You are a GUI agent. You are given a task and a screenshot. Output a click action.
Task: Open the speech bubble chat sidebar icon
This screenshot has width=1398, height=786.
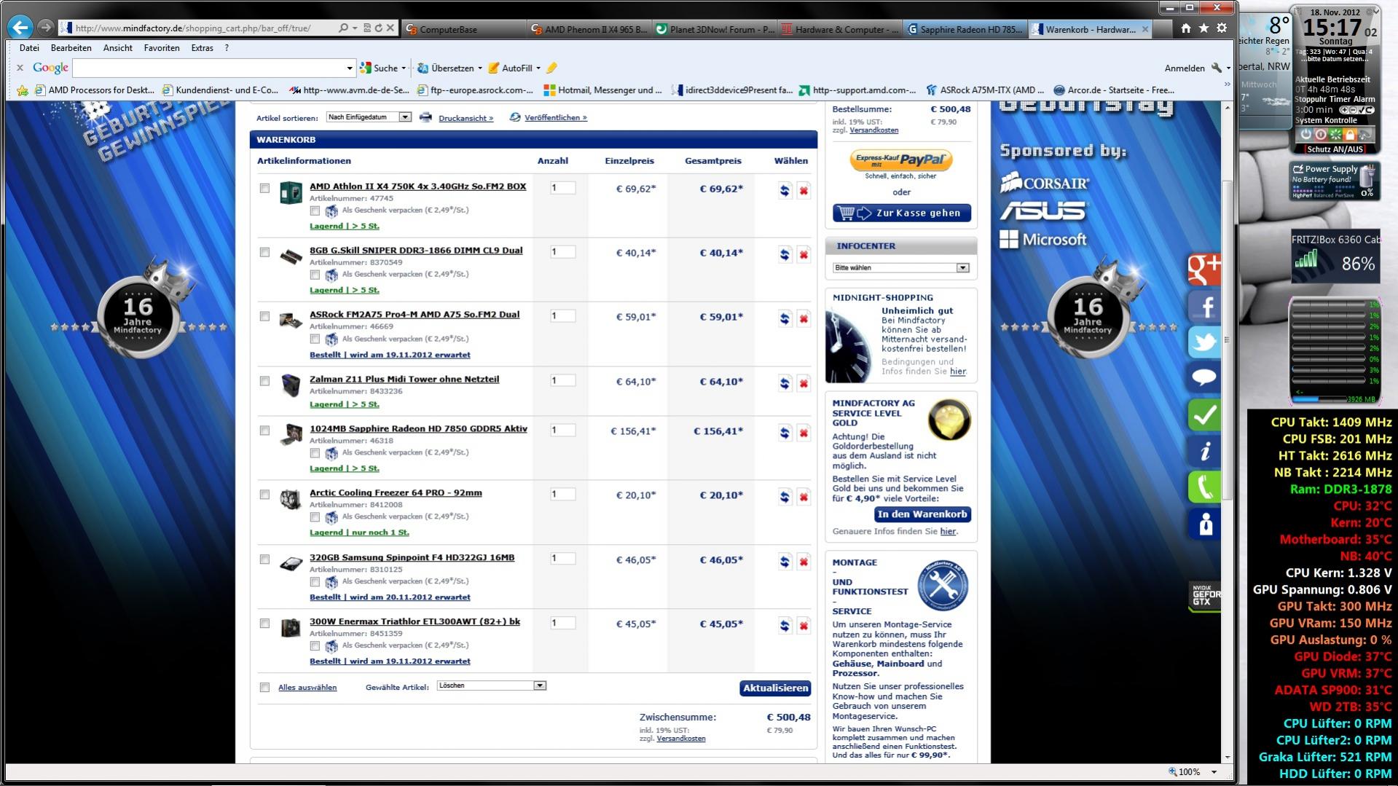pyautogui.click(x=1203, y=378)
